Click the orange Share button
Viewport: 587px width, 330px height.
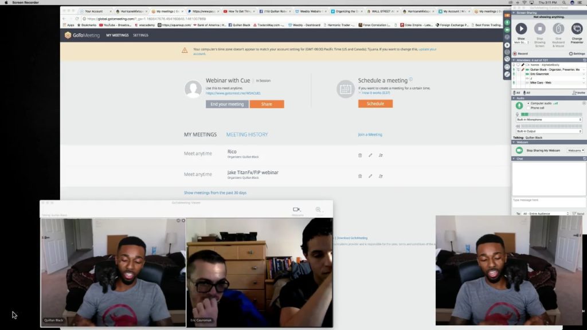point(267,104)
